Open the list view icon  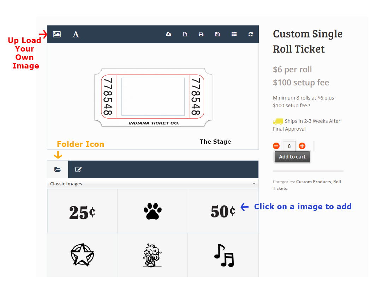(234, 34)
